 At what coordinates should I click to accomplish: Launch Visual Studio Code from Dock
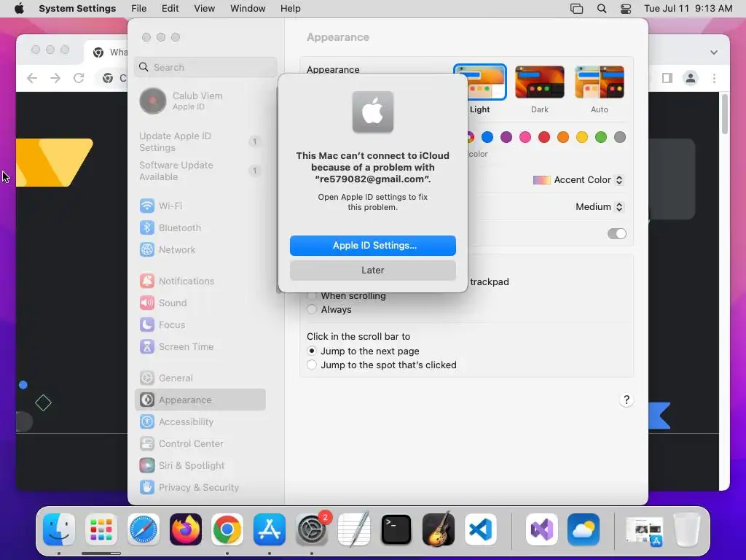pyautogui.click(x=481, y=529)
